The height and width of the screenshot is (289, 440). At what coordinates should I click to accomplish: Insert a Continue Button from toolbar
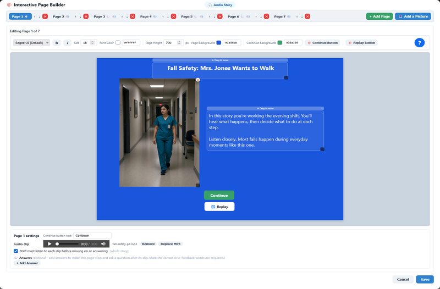click(x=322, y=43)
